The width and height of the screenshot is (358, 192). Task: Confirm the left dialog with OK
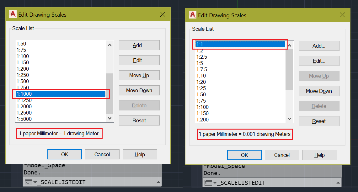(x=64, y=154)
